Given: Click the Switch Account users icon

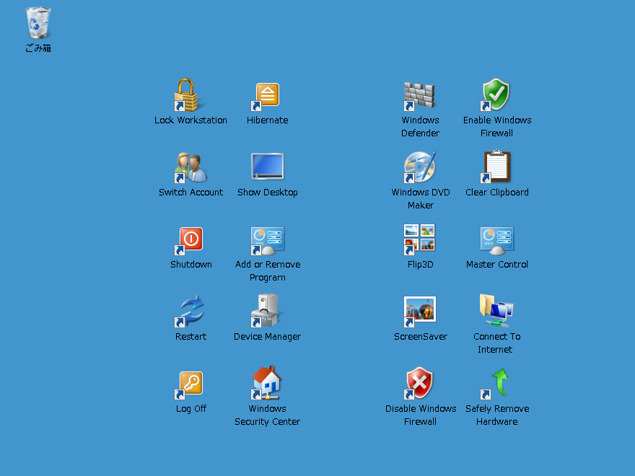Looking at the screenshot, I should point(190,167).
